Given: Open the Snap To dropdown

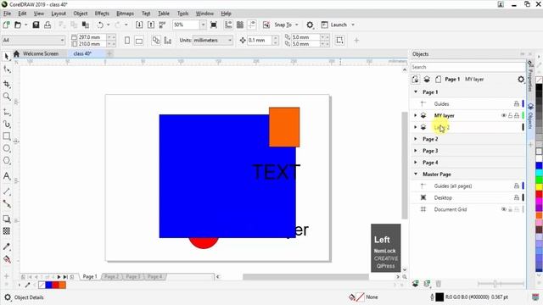Looking at the screenshot, I should coord(297,25).
